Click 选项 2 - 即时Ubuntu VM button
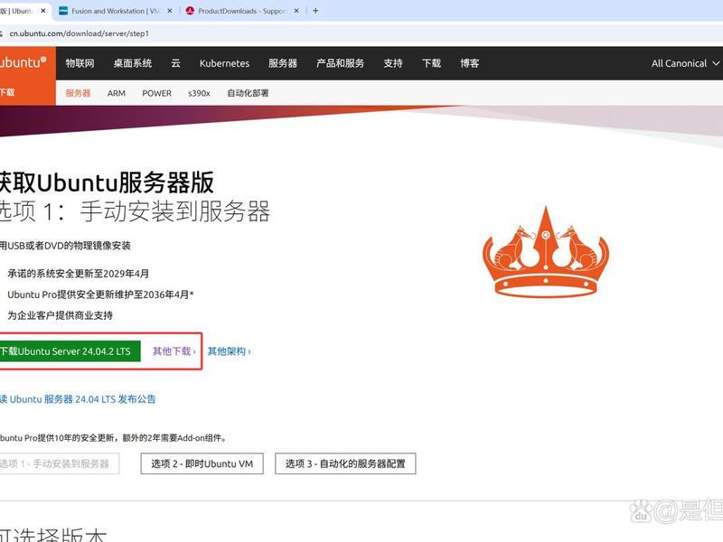 click(202, 463)
